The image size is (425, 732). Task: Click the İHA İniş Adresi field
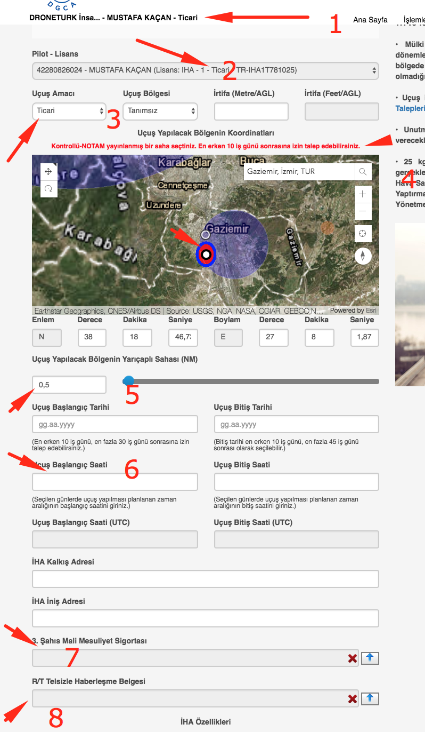pos(206,618)
